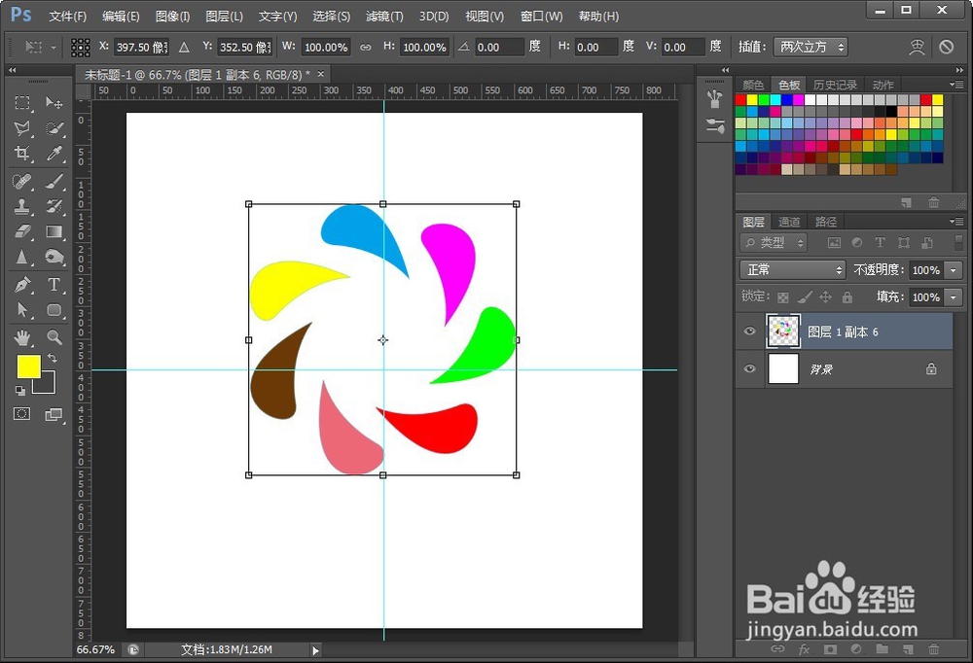Reset default foreground and background colors

coord(20,390)
